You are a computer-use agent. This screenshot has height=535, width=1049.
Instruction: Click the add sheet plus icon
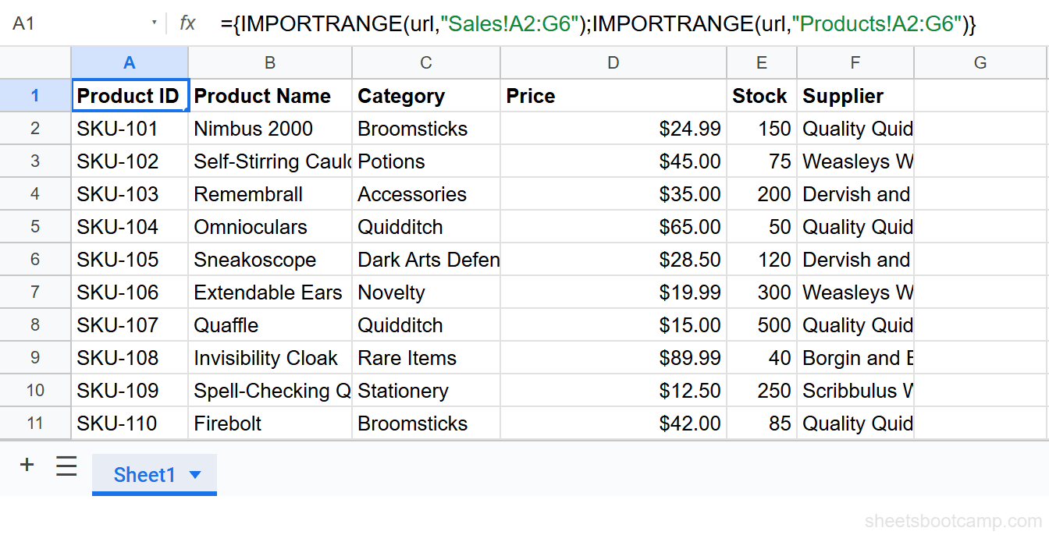tap(27, 465)
